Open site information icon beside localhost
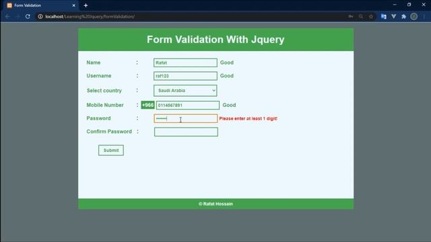 40,16
